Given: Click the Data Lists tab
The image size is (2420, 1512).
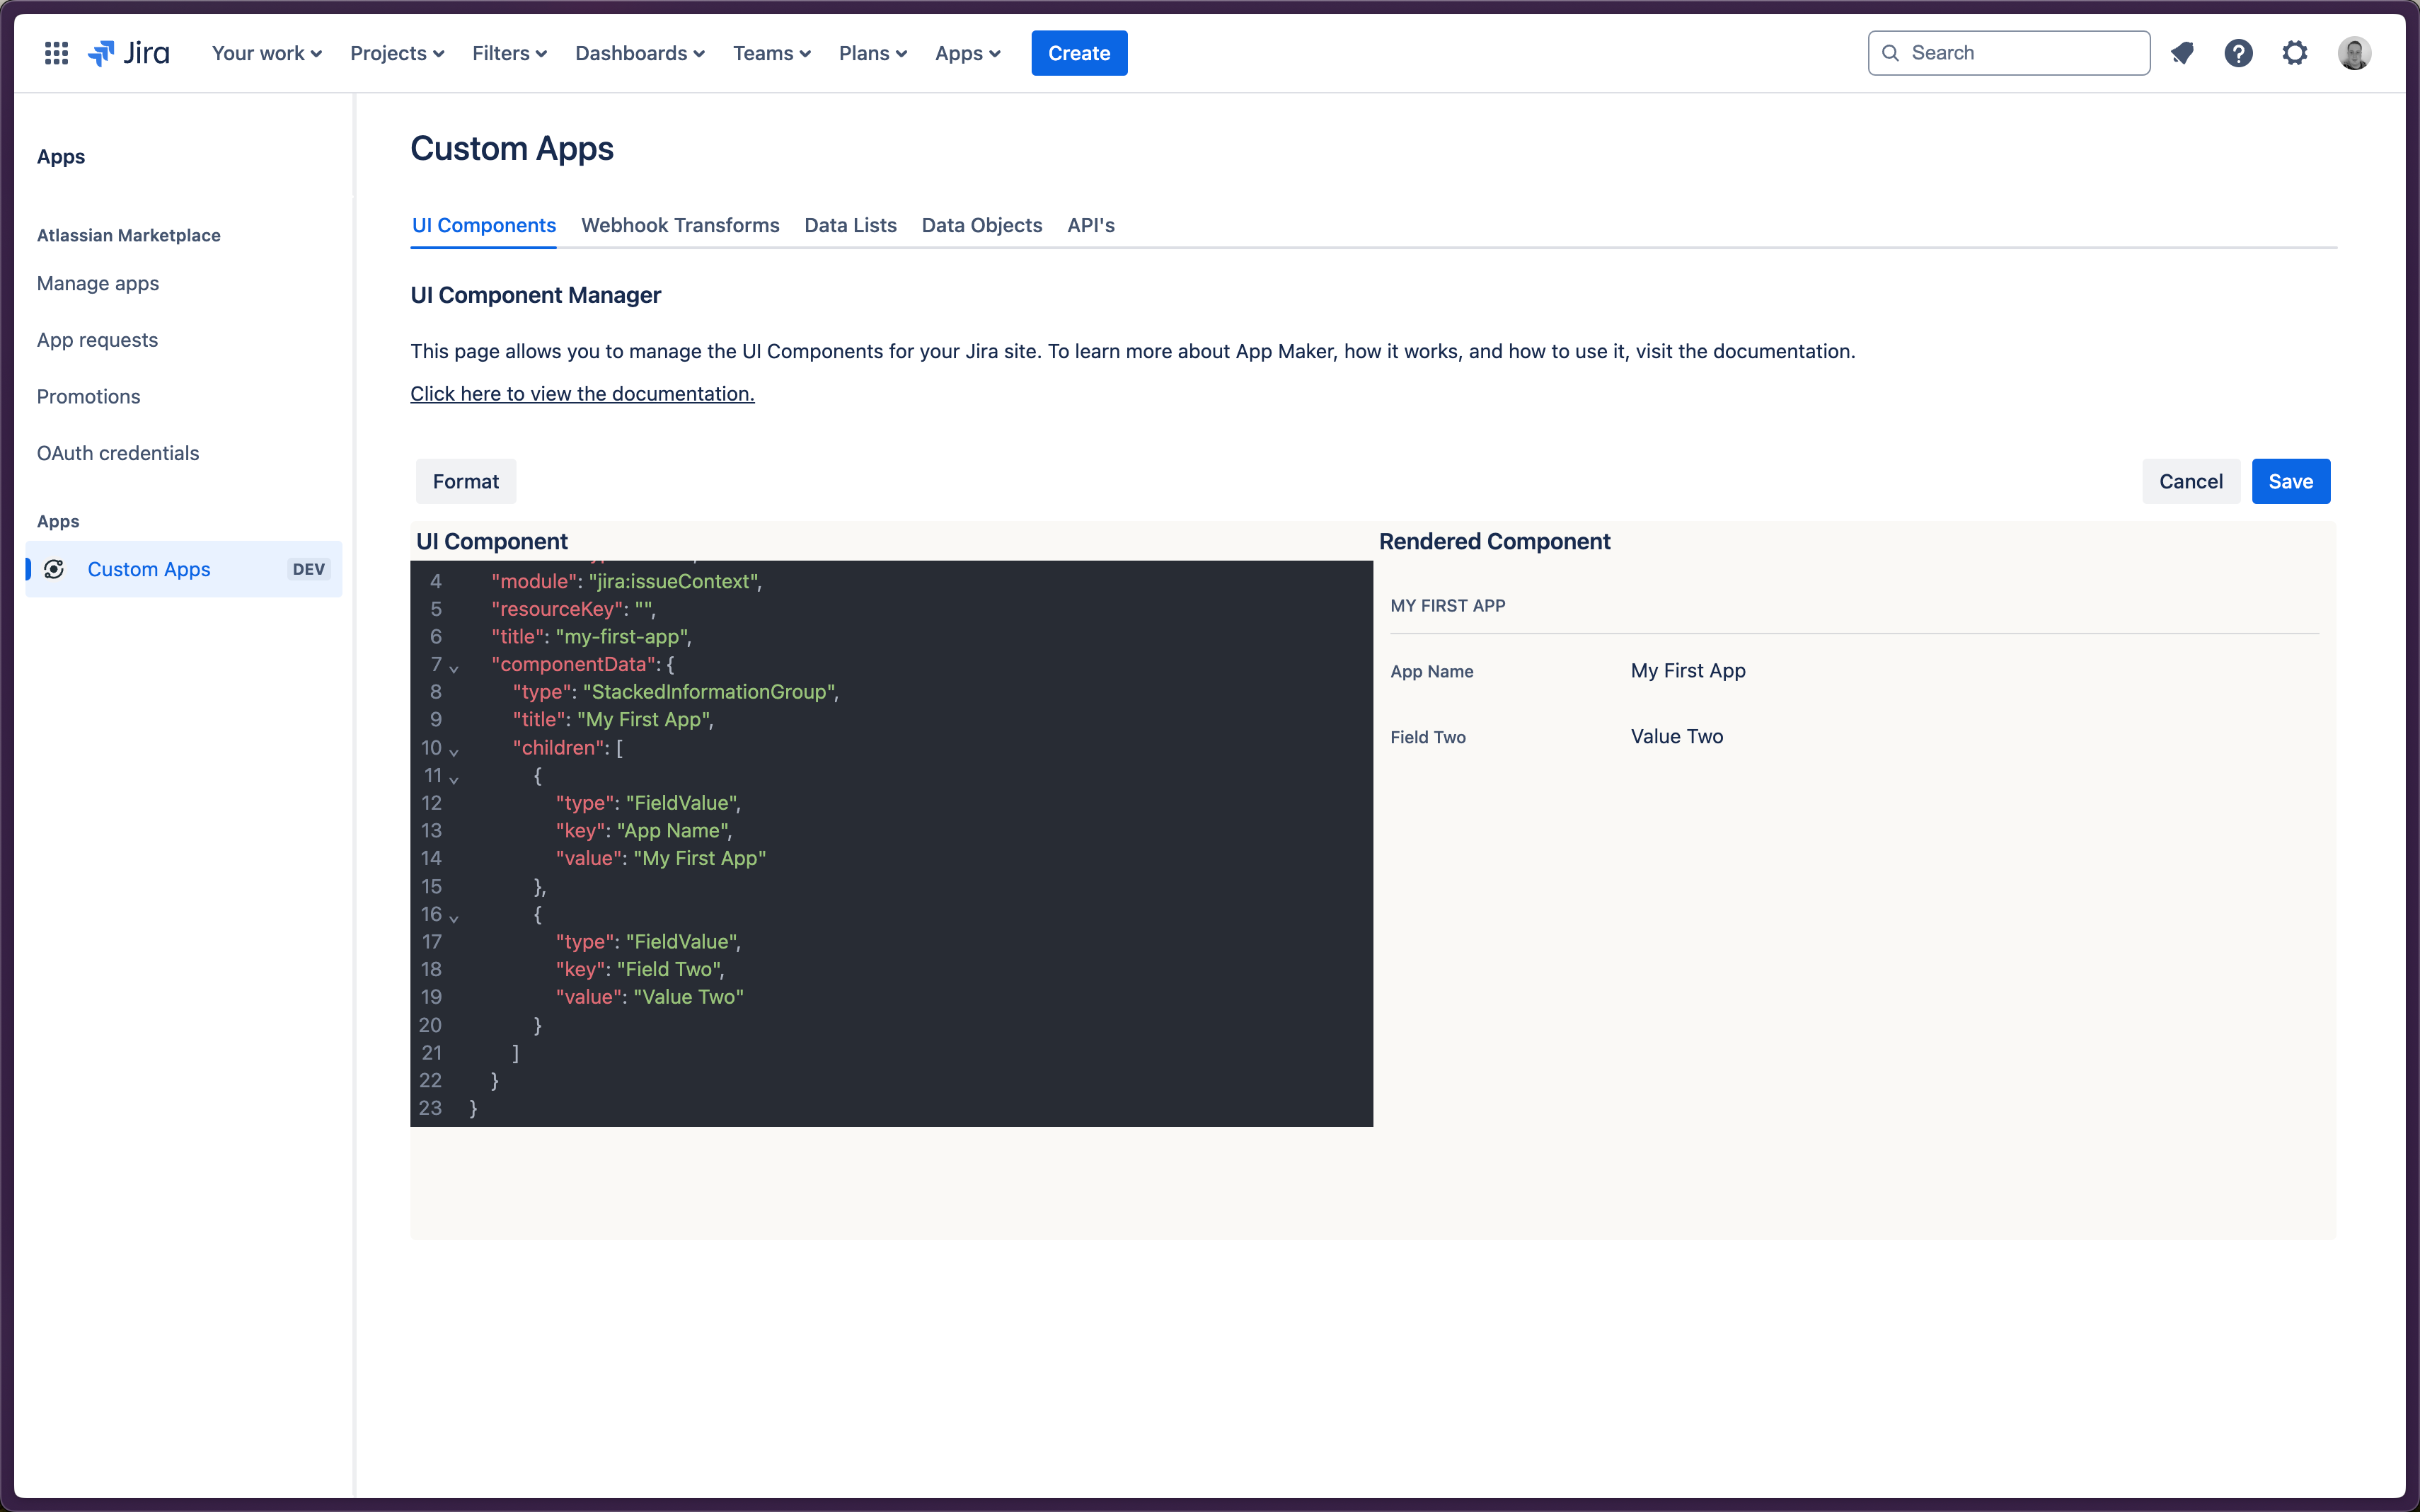Looking at the screenshot, I should pos(850,224).
